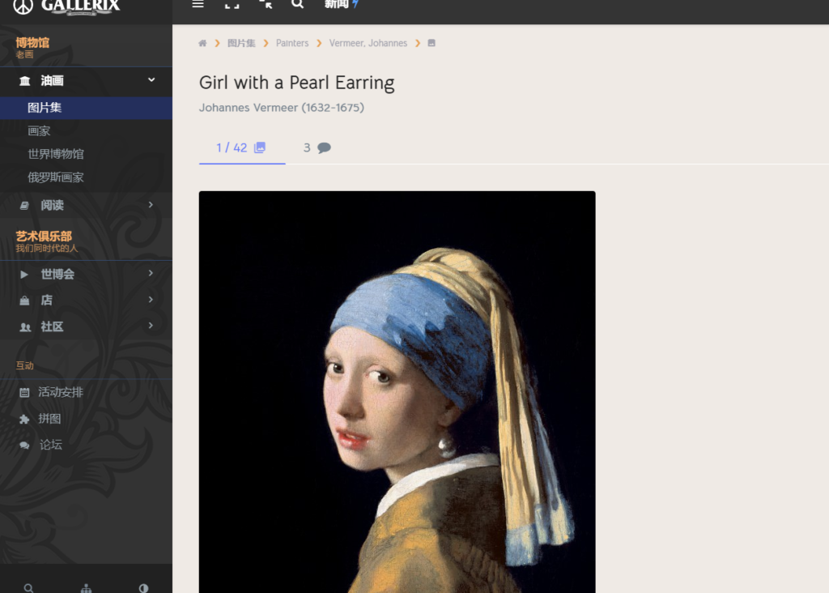Click the people icon beside 社区
This screenshot has width=829, height=593.
25,327
